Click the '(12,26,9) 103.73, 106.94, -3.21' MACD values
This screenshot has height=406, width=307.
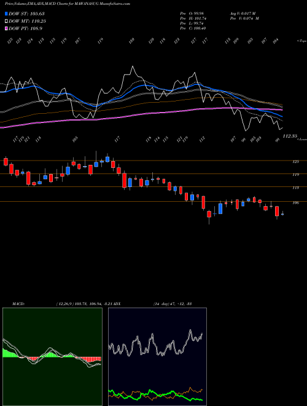[x=84, y=304]
